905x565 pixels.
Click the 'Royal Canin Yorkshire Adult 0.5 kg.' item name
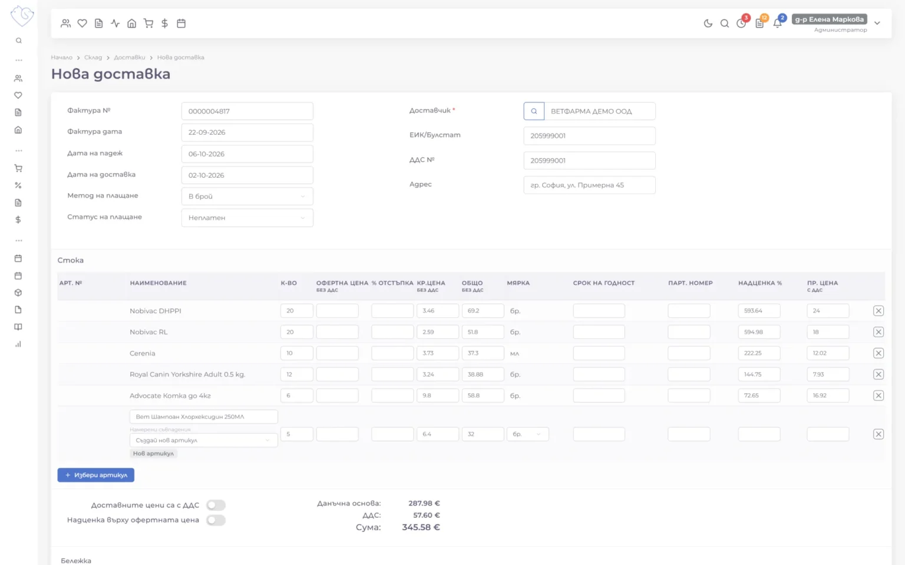(x=187, y=374)
